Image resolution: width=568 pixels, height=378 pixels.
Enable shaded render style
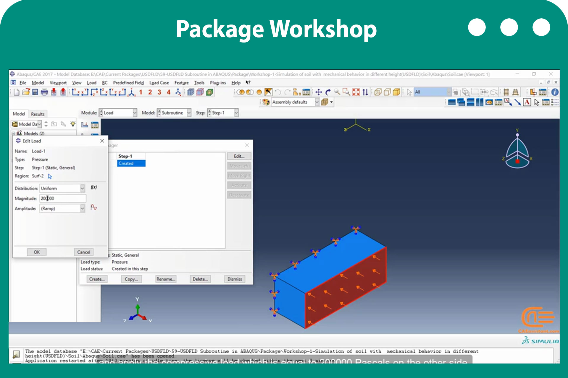click(396, 92)
